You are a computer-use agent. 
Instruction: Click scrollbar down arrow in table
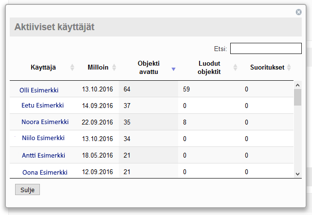(x=298, y=174)
